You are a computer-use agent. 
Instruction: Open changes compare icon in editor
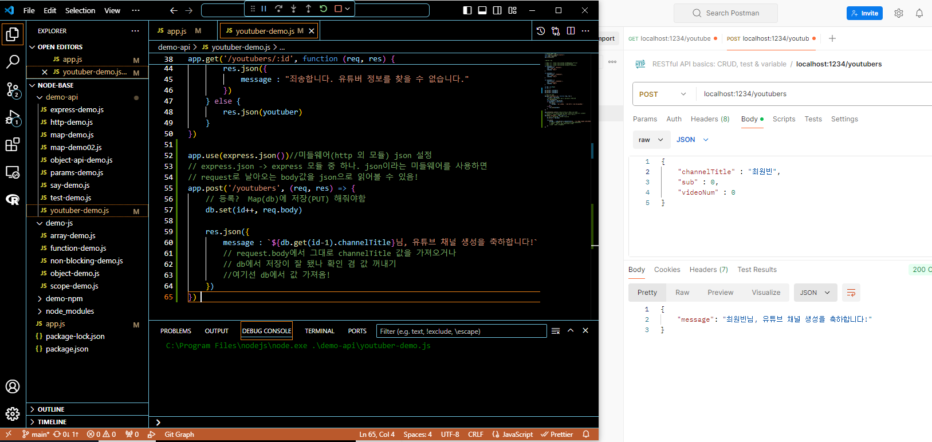(556, 31)
